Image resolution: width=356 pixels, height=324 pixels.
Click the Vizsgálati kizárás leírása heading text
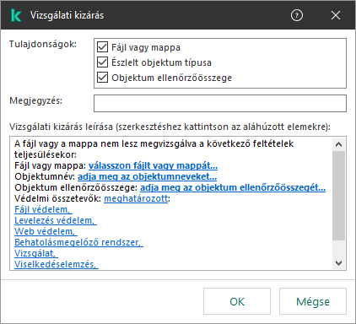click(170, 127)
